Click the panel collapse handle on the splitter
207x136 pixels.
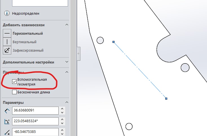point(79,54)
